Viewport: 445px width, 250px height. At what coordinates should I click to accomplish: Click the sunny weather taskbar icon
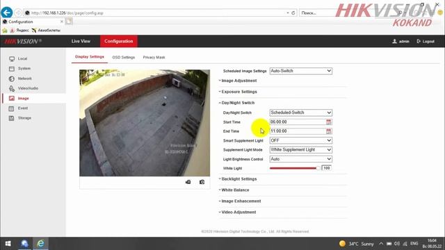343,244
